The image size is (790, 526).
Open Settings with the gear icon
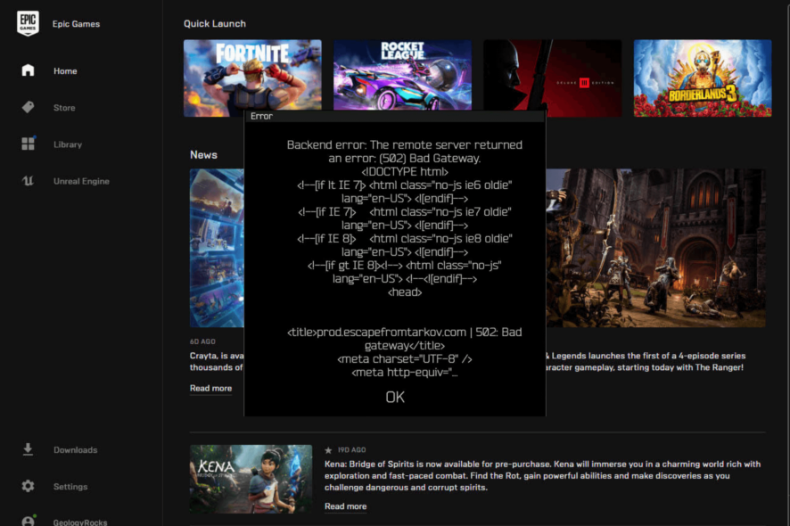28,486
